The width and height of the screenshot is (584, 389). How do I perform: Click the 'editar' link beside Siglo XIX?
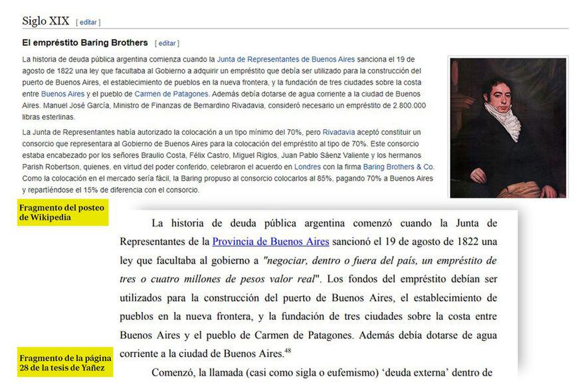88,23
